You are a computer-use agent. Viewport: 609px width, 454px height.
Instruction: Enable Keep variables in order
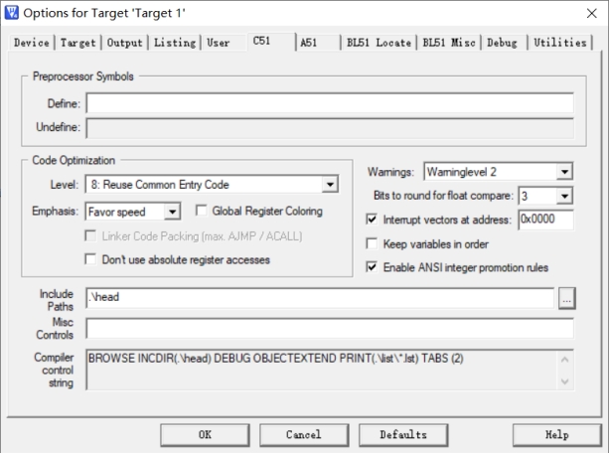[373, 243]
